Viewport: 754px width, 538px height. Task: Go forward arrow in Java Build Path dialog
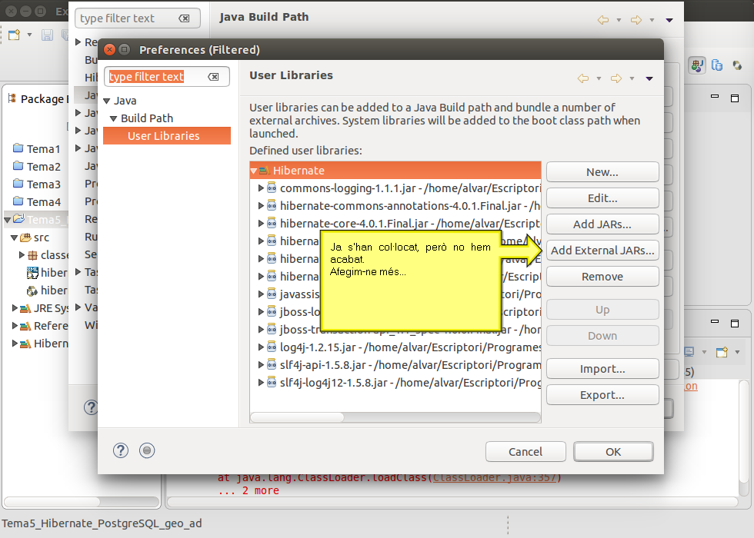click(x=636, y=20)
